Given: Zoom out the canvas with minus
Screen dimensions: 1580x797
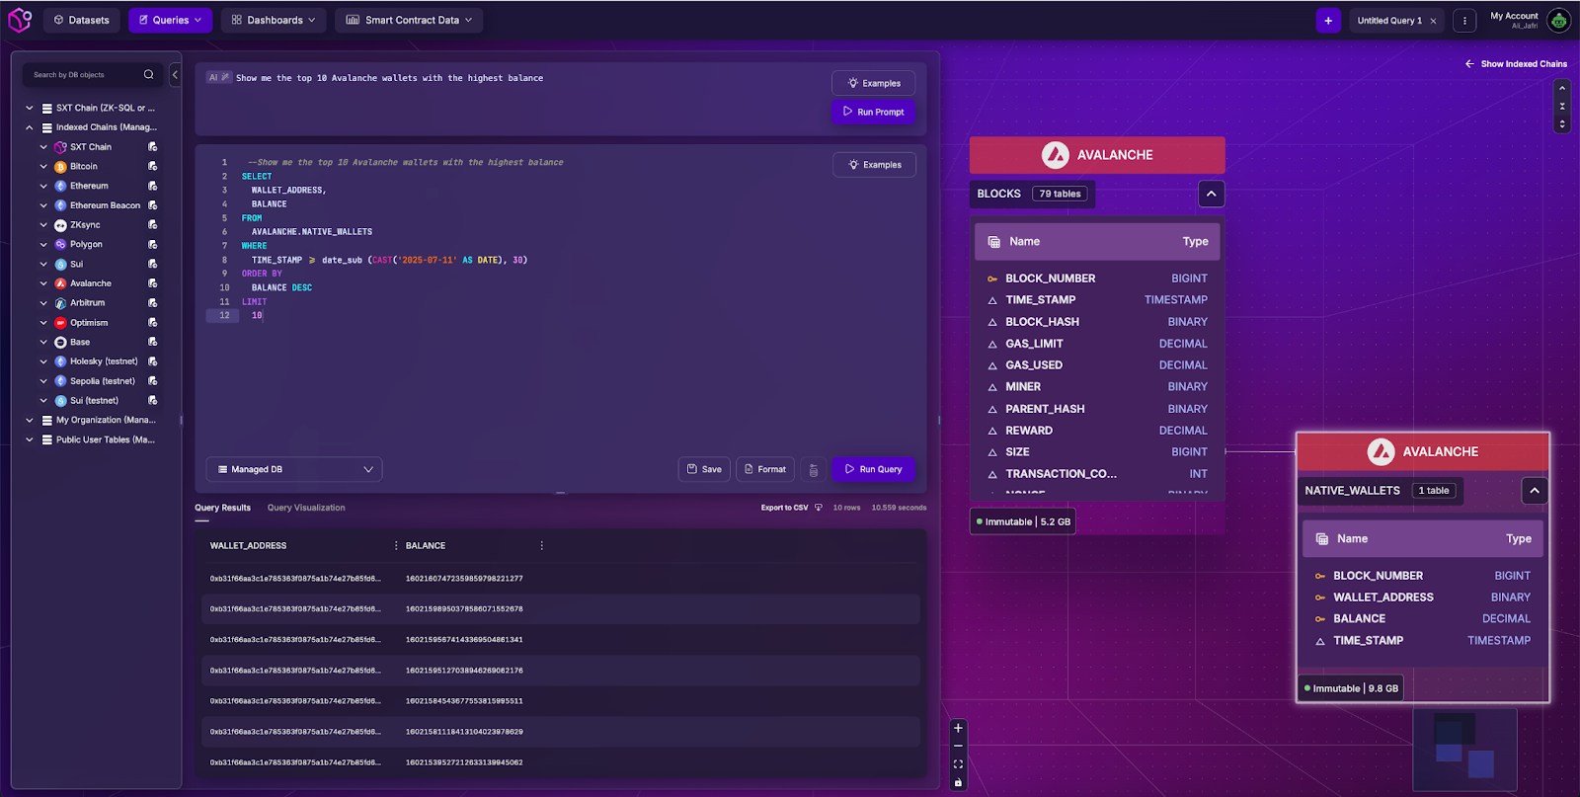Looking at the screenshot, I should pos(958,746).
